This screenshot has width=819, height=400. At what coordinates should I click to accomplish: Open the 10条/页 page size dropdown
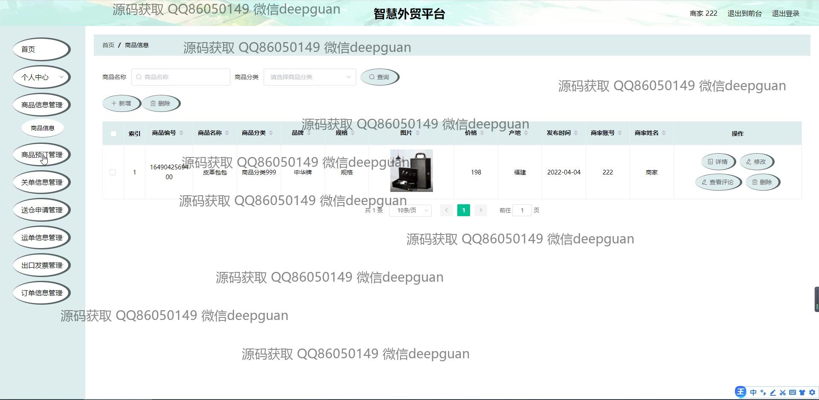pos(410,211)
